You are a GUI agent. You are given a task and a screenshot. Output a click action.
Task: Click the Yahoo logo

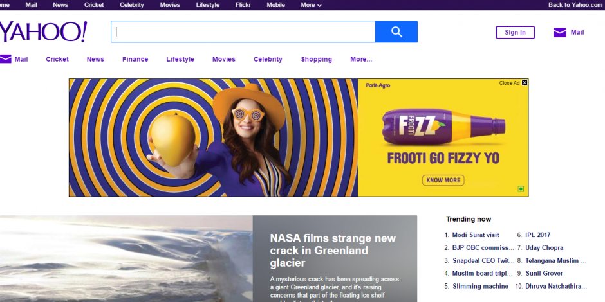43,31
